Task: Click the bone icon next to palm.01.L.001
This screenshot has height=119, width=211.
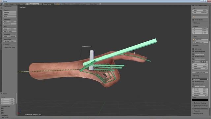Action: coord(194,42)
